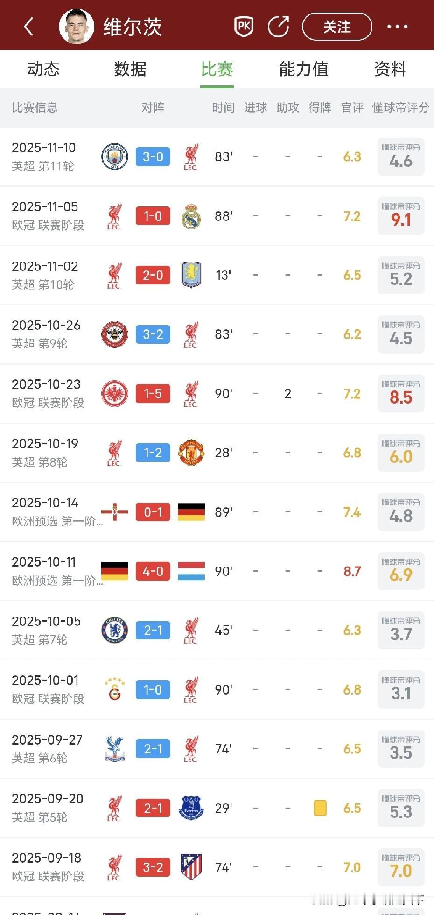
Task: Open the PK comparison shield icon
Action: click(x=244, y=27)
